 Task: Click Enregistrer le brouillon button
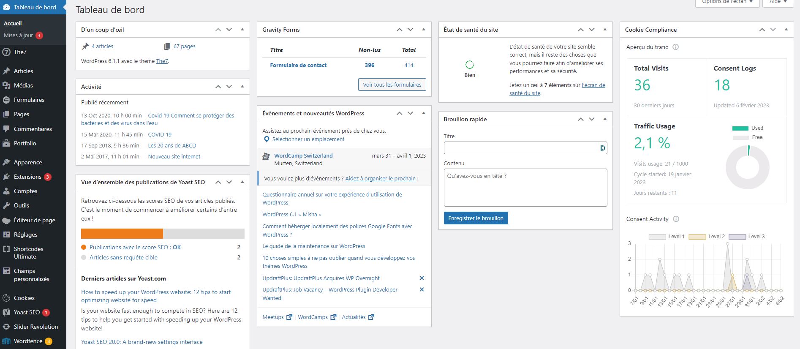[476, 218]
